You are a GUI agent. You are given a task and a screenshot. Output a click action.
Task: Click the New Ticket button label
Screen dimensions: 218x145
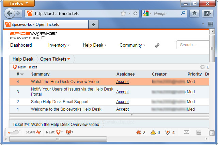pyautogui.click(x=28, y=67)
